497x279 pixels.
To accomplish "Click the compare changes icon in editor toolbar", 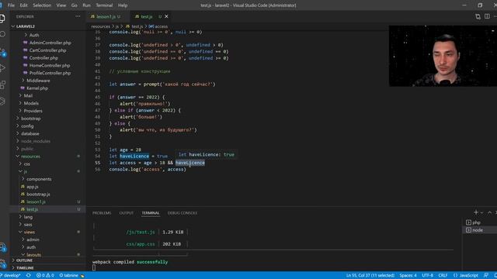I will tap(478, 16).
